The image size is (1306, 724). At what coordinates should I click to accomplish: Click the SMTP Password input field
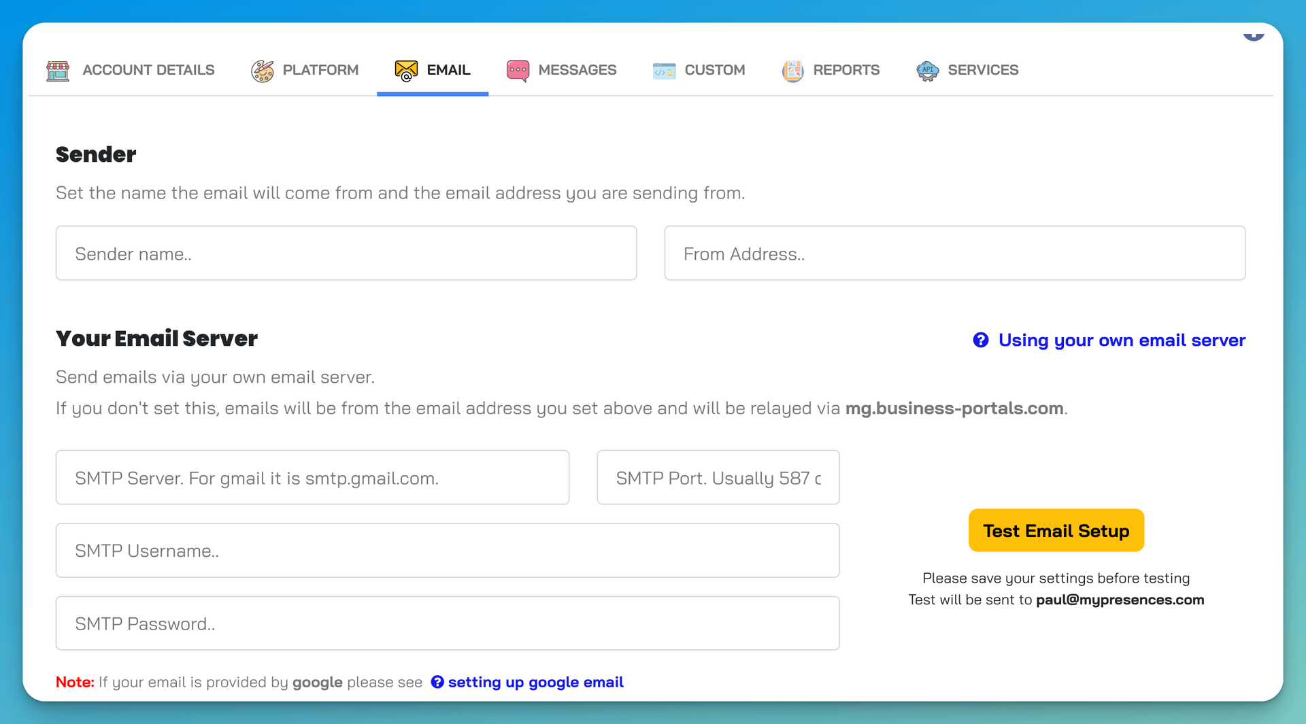(x=447, y=623)
